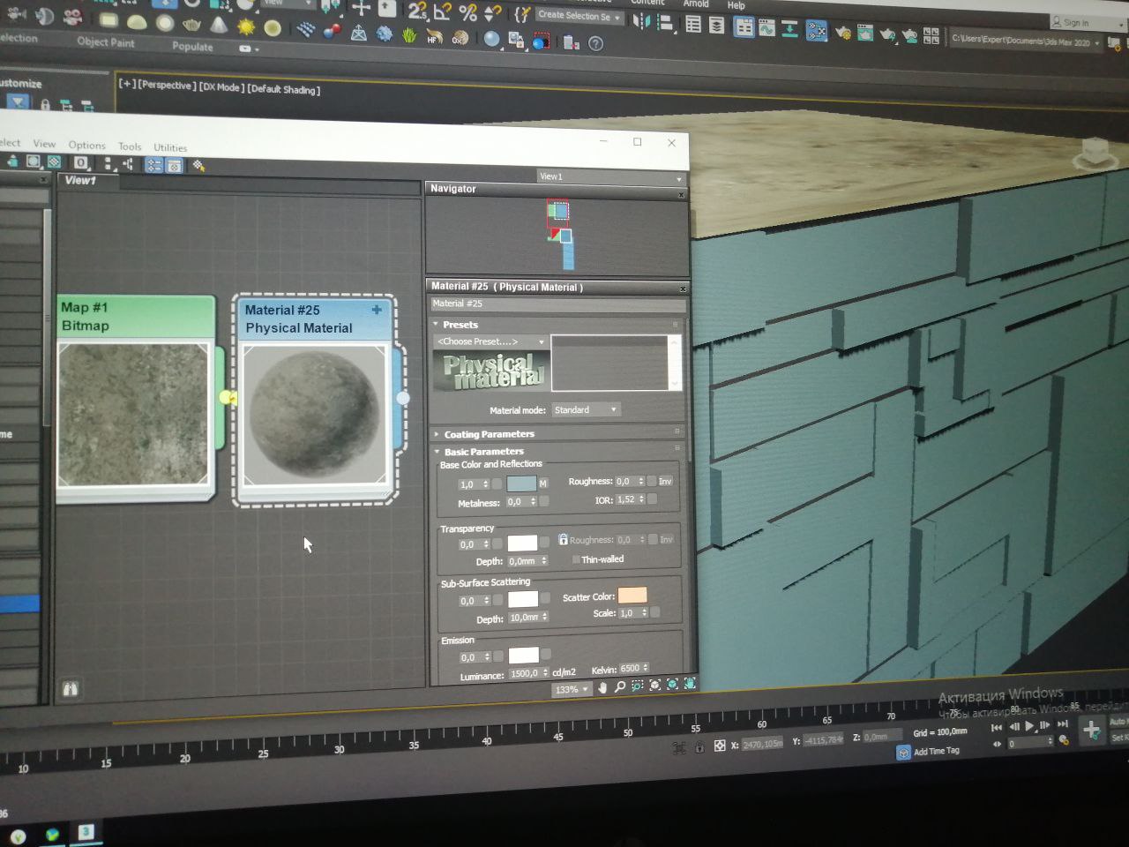Select the Pan hand tool in Slate navigation
This screenshot has width=1129, height=847.
603,687
